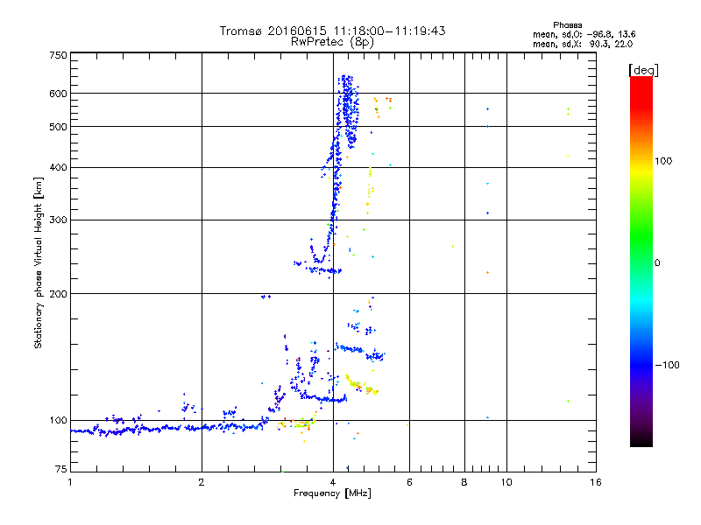Click the 'Phases' header text
The width and height of the screenshot is (701, 525).
tap(567, 25)
